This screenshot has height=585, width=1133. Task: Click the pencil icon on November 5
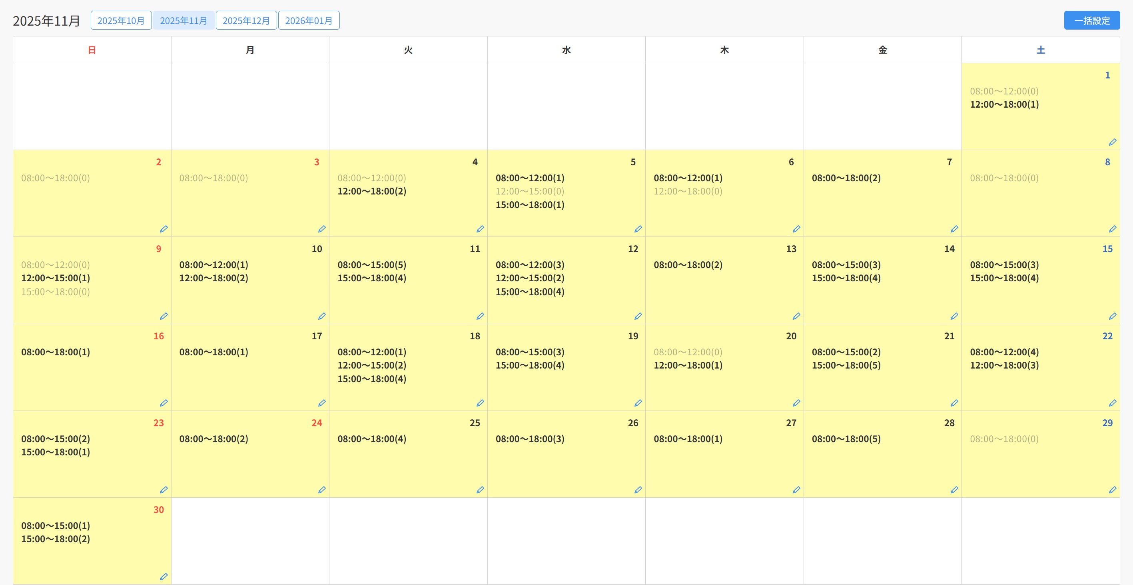pyautogui.click(x=638, y=229)
